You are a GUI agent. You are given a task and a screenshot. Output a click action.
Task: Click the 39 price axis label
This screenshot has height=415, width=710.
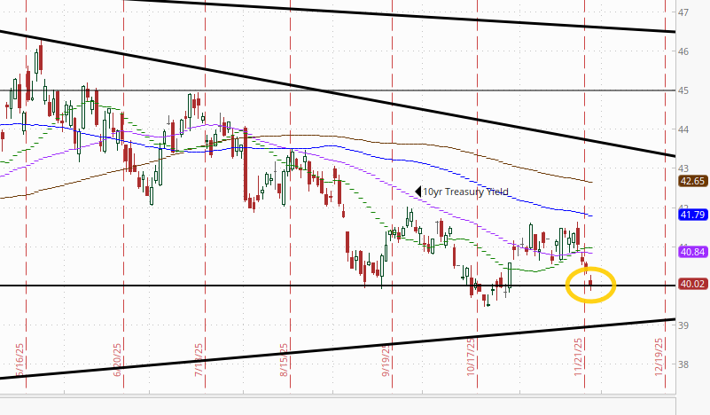pos(683,325)
